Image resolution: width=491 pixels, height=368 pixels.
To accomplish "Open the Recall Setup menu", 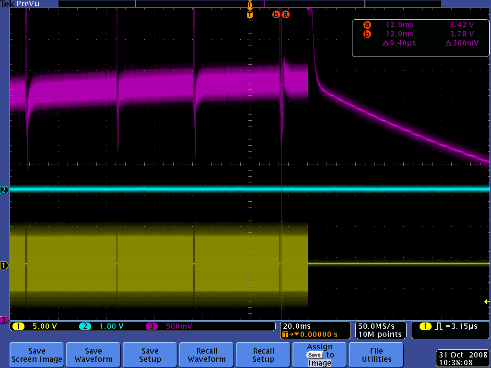I will coord(263,355).
